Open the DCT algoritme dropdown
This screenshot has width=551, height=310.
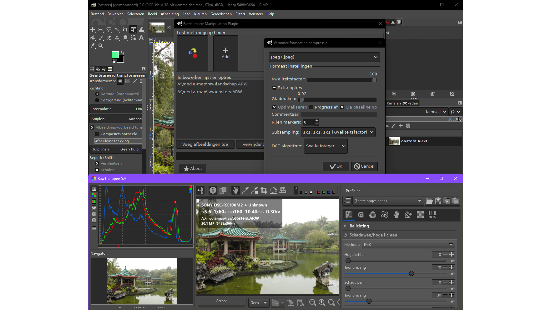click(x=326, y=146)
